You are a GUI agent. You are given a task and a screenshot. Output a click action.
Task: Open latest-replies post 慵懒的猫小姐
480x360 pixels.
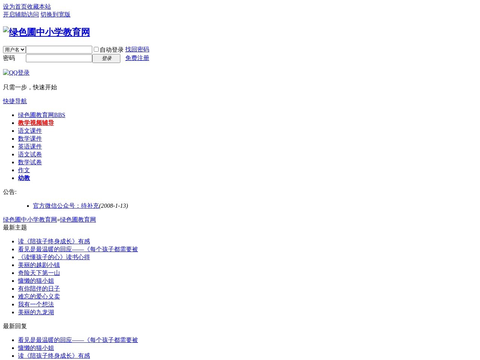[36, 348]
